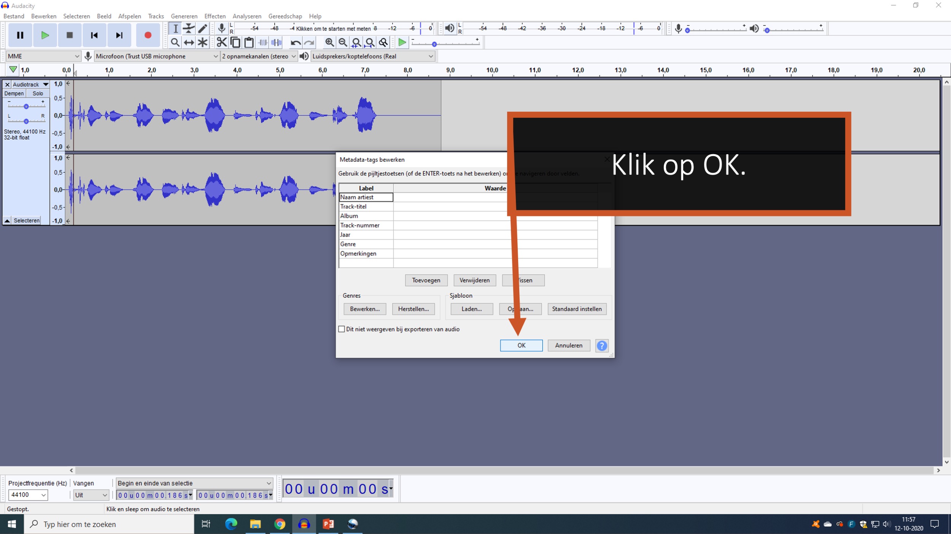Click the Cut scissors icon
Viewport: 951px width, 534px height.
[221, 42]
